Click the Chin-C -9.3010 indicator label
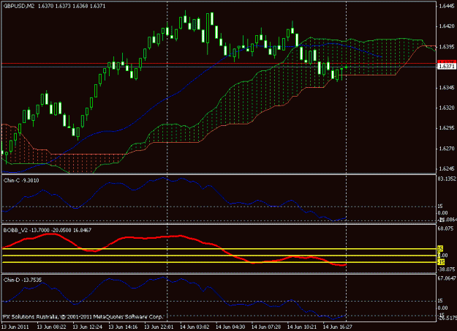The width and height of the screenshot is (457, 331). pos(21,180)
